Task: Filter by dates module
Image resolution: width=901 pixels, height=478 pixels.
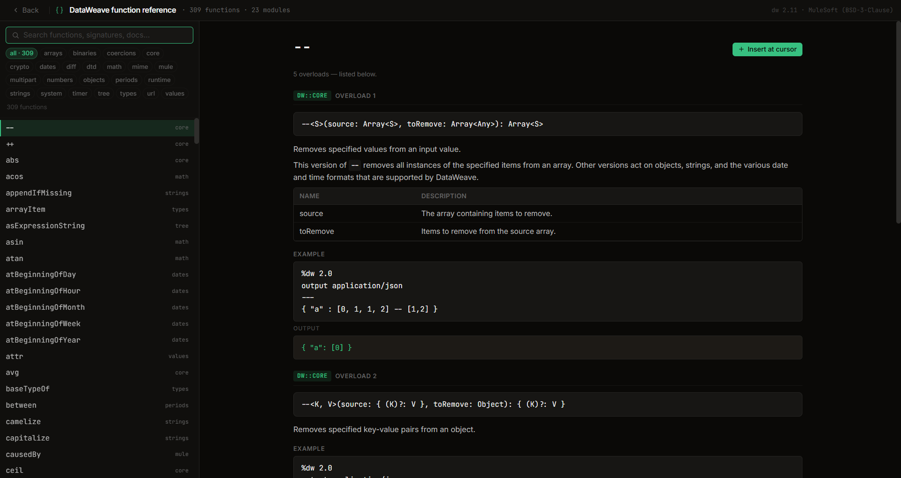Action: coord(48,67)
